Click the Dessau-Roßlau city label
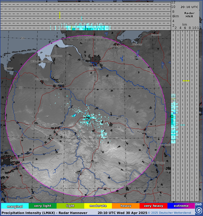203x216 pixels. pyautogui.click(x=163, y=145)
